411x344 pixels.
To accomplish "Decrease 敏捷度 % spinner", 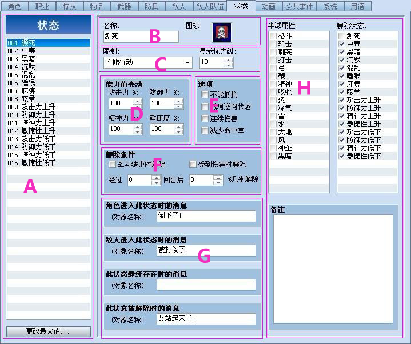I will 178,132.
